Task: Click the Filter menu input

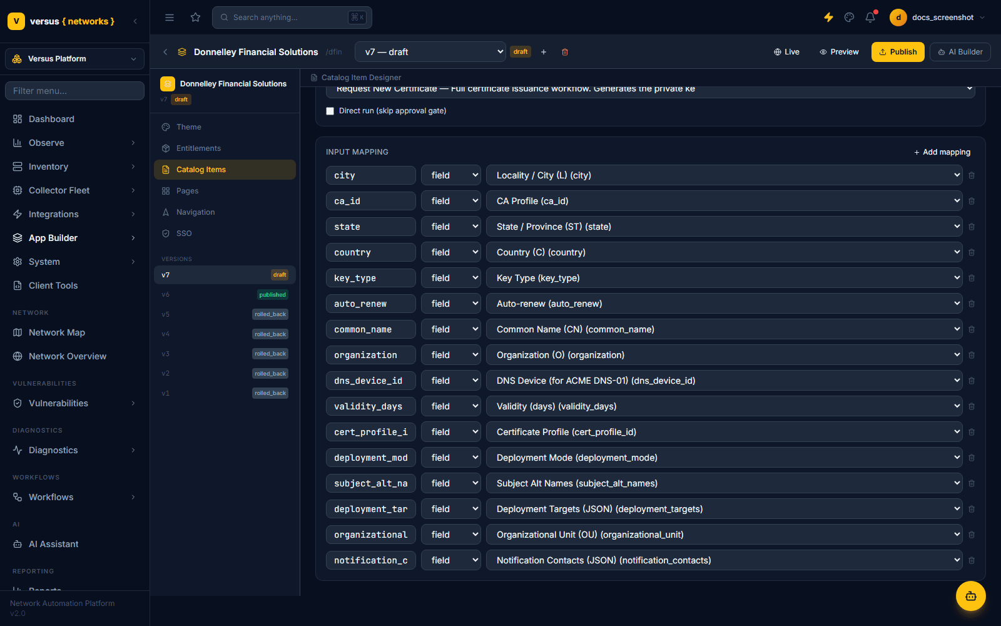Action: [74, 91]
